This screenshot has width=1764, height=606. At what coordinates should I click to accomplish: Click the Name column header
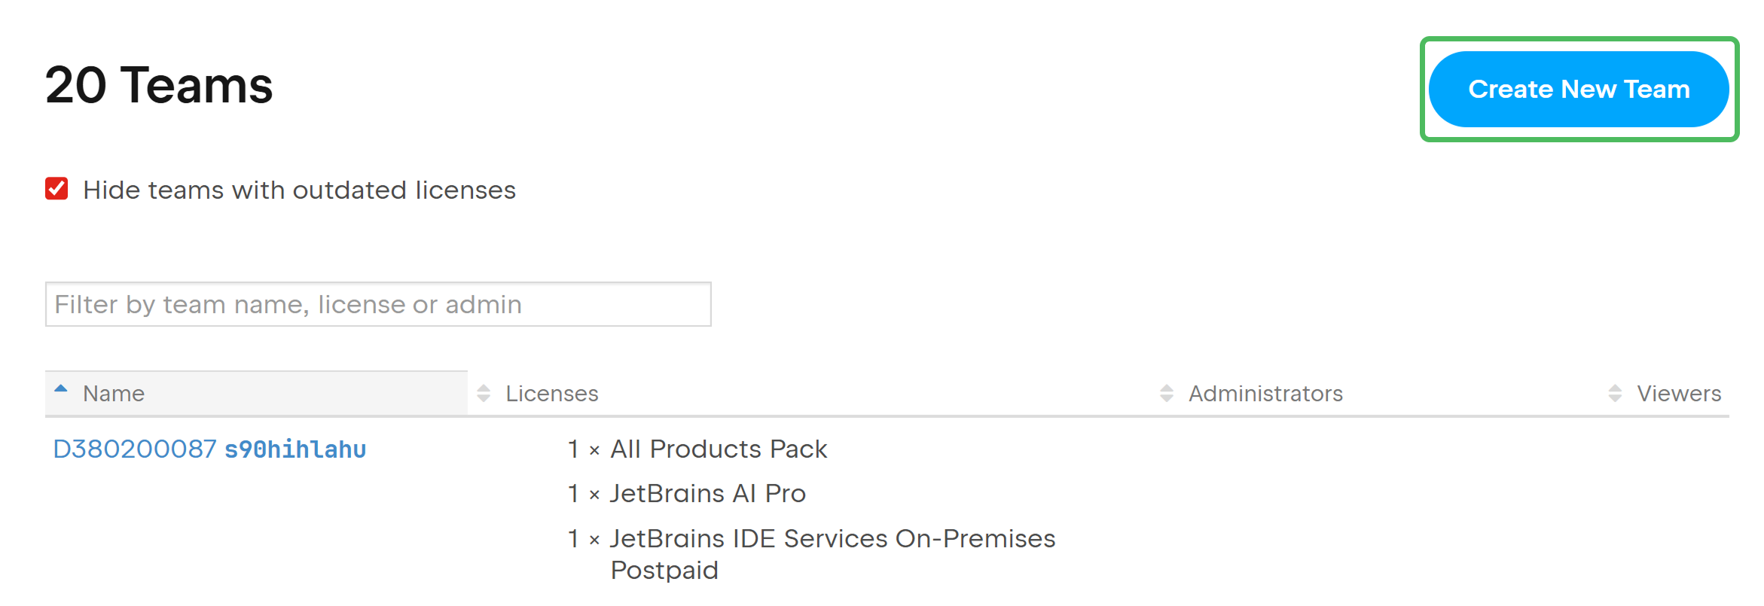pyautogui.click(x=113, y=392)
